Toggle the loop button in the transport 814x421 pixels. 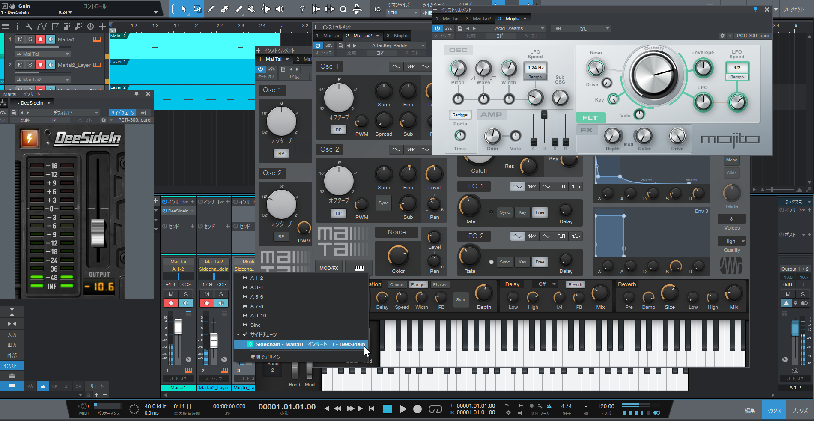(x=435, y=409)
